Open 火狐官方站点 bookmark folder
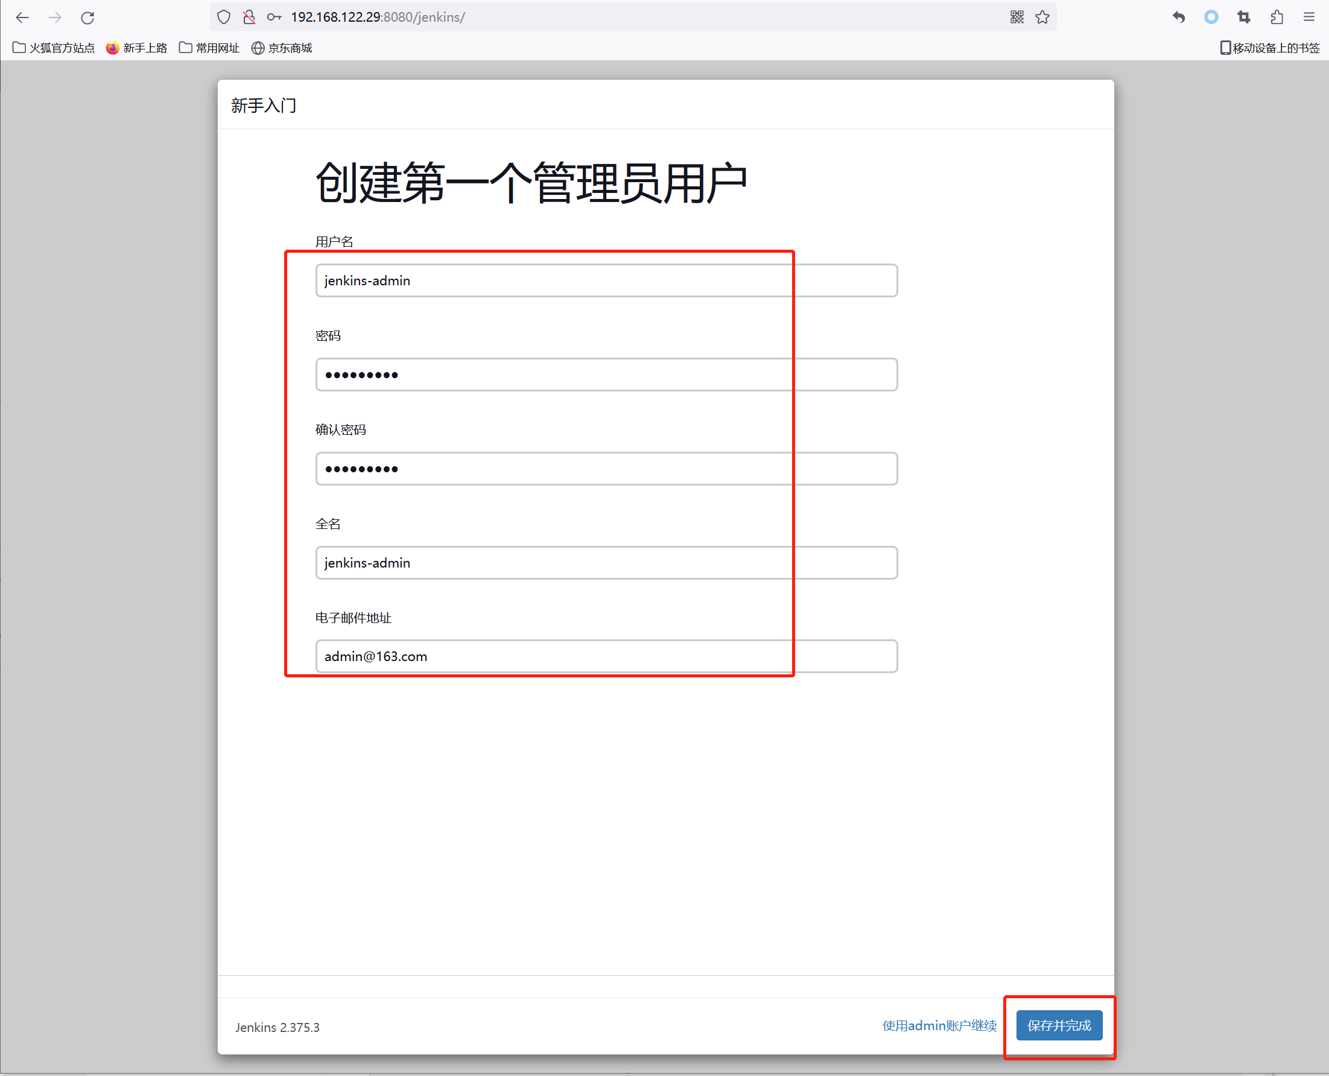 point(54,48)
